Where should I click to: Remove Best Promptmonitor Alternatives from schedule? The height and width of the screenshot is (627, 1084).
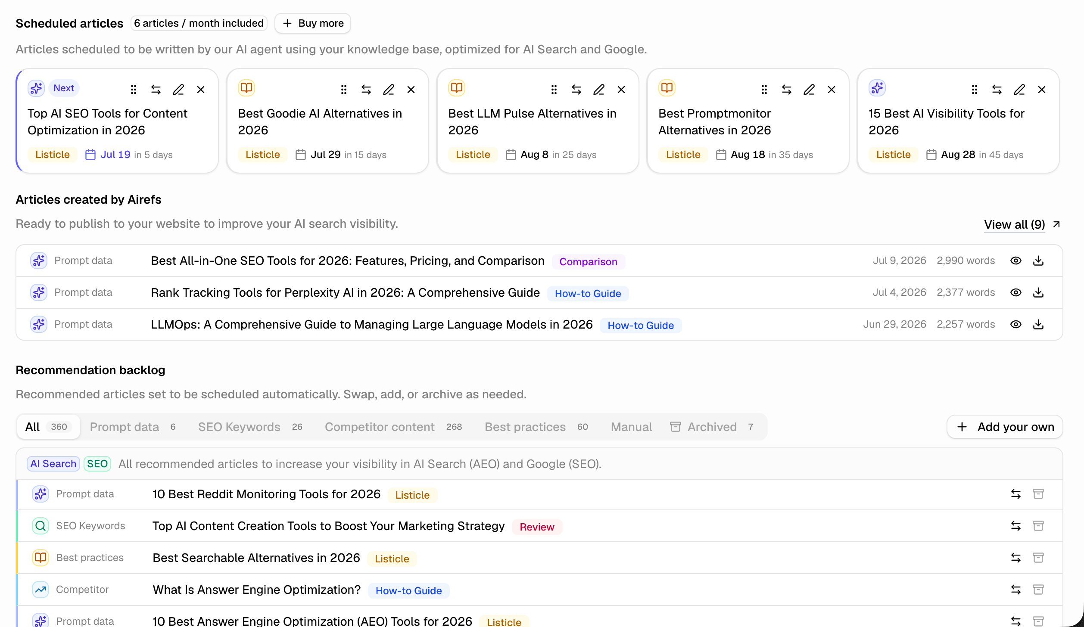832,90
